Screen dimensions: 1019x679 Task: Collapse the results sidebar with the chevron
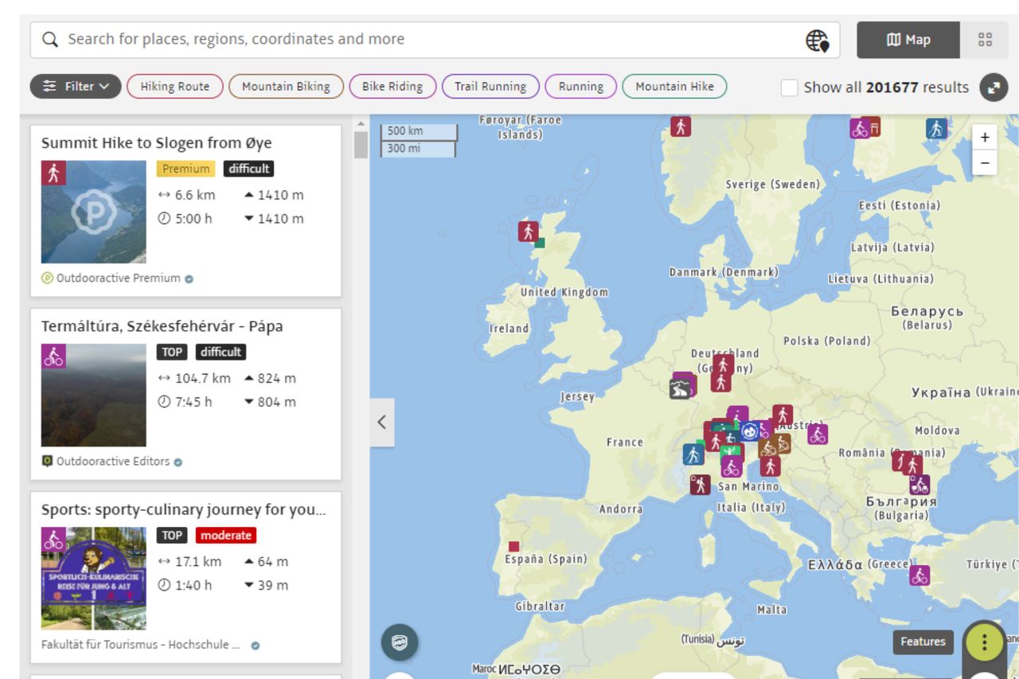click(381, 422)
